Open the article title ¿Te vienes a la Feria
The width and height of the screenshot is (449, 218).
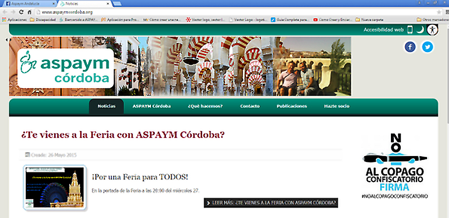pos(123,135)
